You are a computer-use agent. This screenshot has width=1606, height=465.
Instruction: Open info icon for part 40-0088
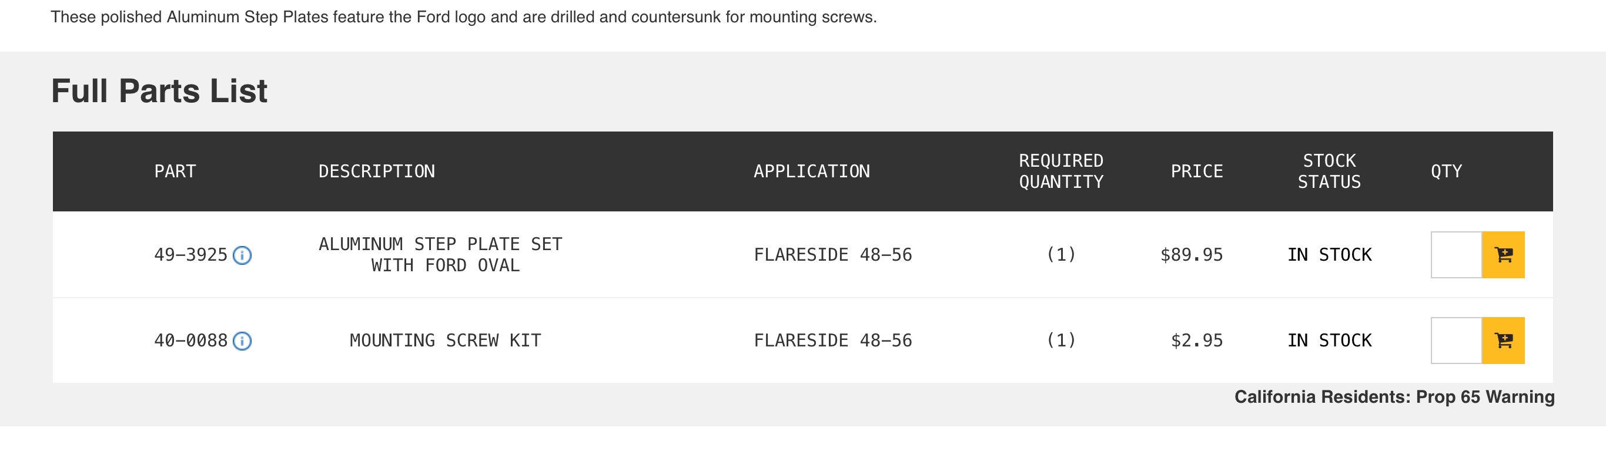point(242,341)
